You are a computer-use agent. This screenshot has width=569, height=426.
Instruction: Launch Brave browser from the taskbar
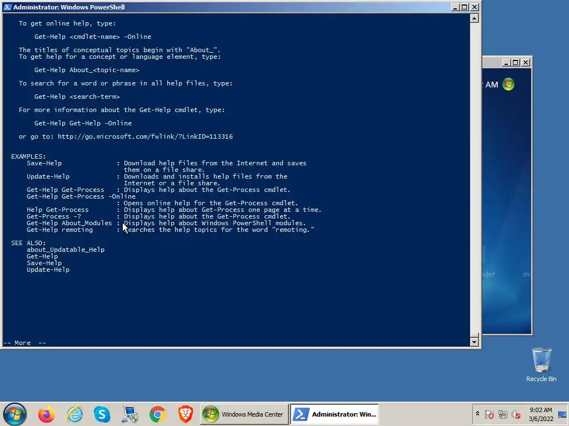coord(186,414)
